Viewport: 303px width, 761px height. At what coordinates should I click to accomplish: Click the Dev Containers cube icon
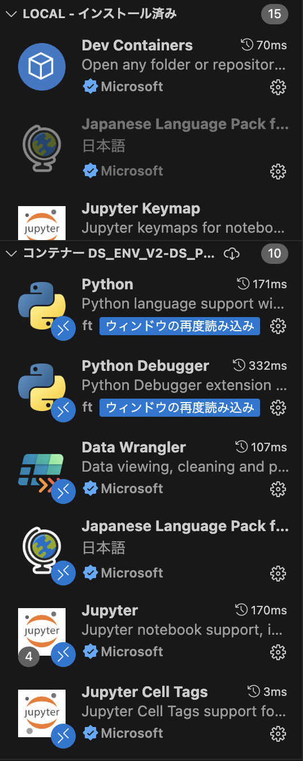pyautogui.click(x=42, y=68)
